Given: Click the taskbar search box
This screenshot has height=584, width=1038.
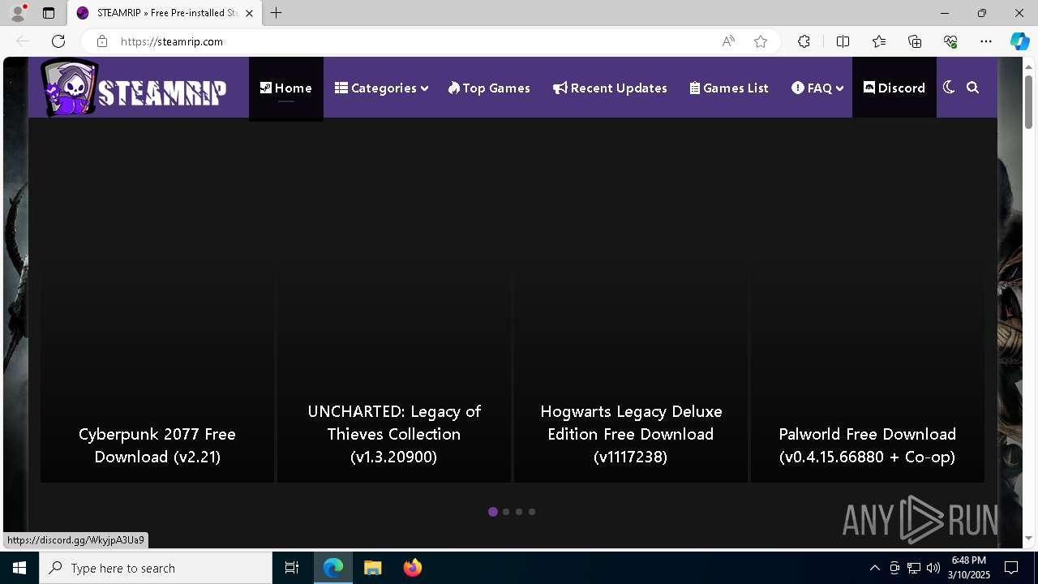Looking at the screenshot, I should (156, 568).
